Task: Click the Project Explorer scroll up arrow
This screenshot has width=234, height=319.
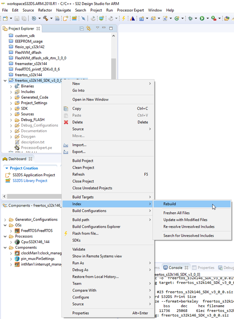Action: (x=114, y=36)
